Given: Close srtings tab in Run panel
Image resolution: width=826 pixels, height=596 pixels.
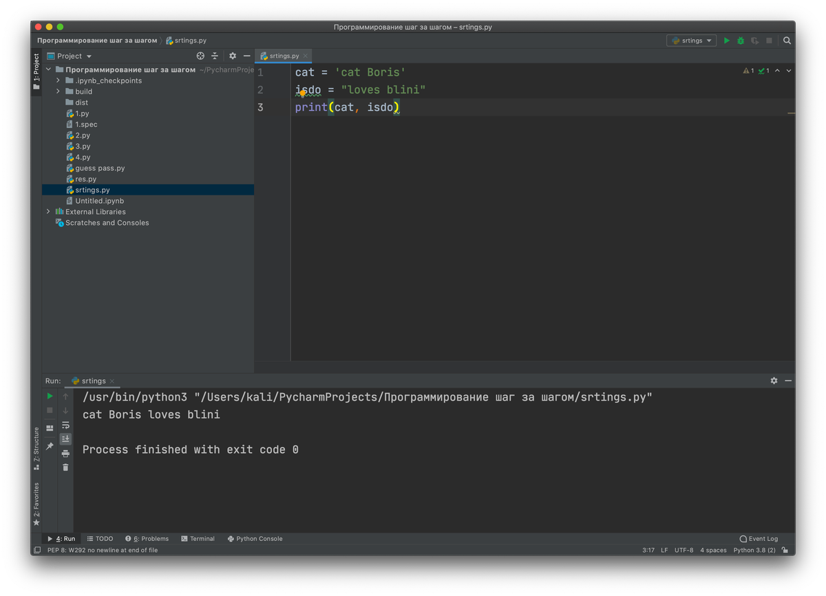Looking at the screenshot, I should [112, 381].
